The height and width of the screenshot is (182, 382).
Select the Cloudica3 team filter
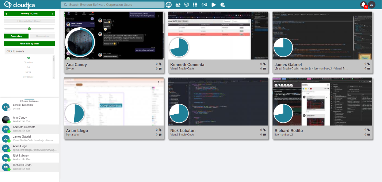[28, 77]
